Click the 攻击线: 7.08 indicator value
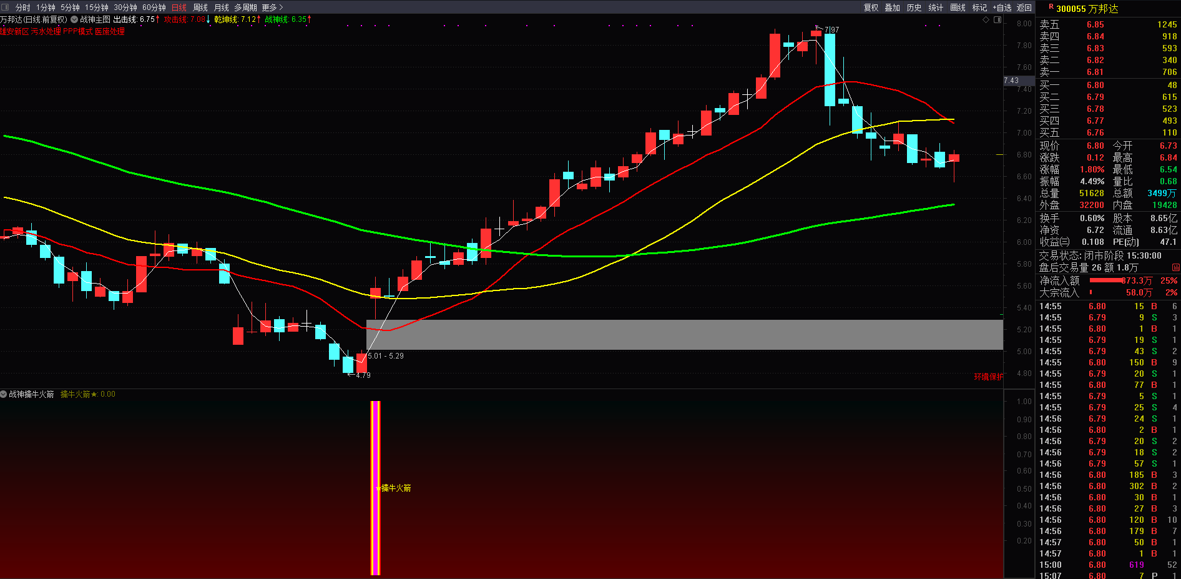Screen dimensions: 1181x579 click(x=187, y=19)
